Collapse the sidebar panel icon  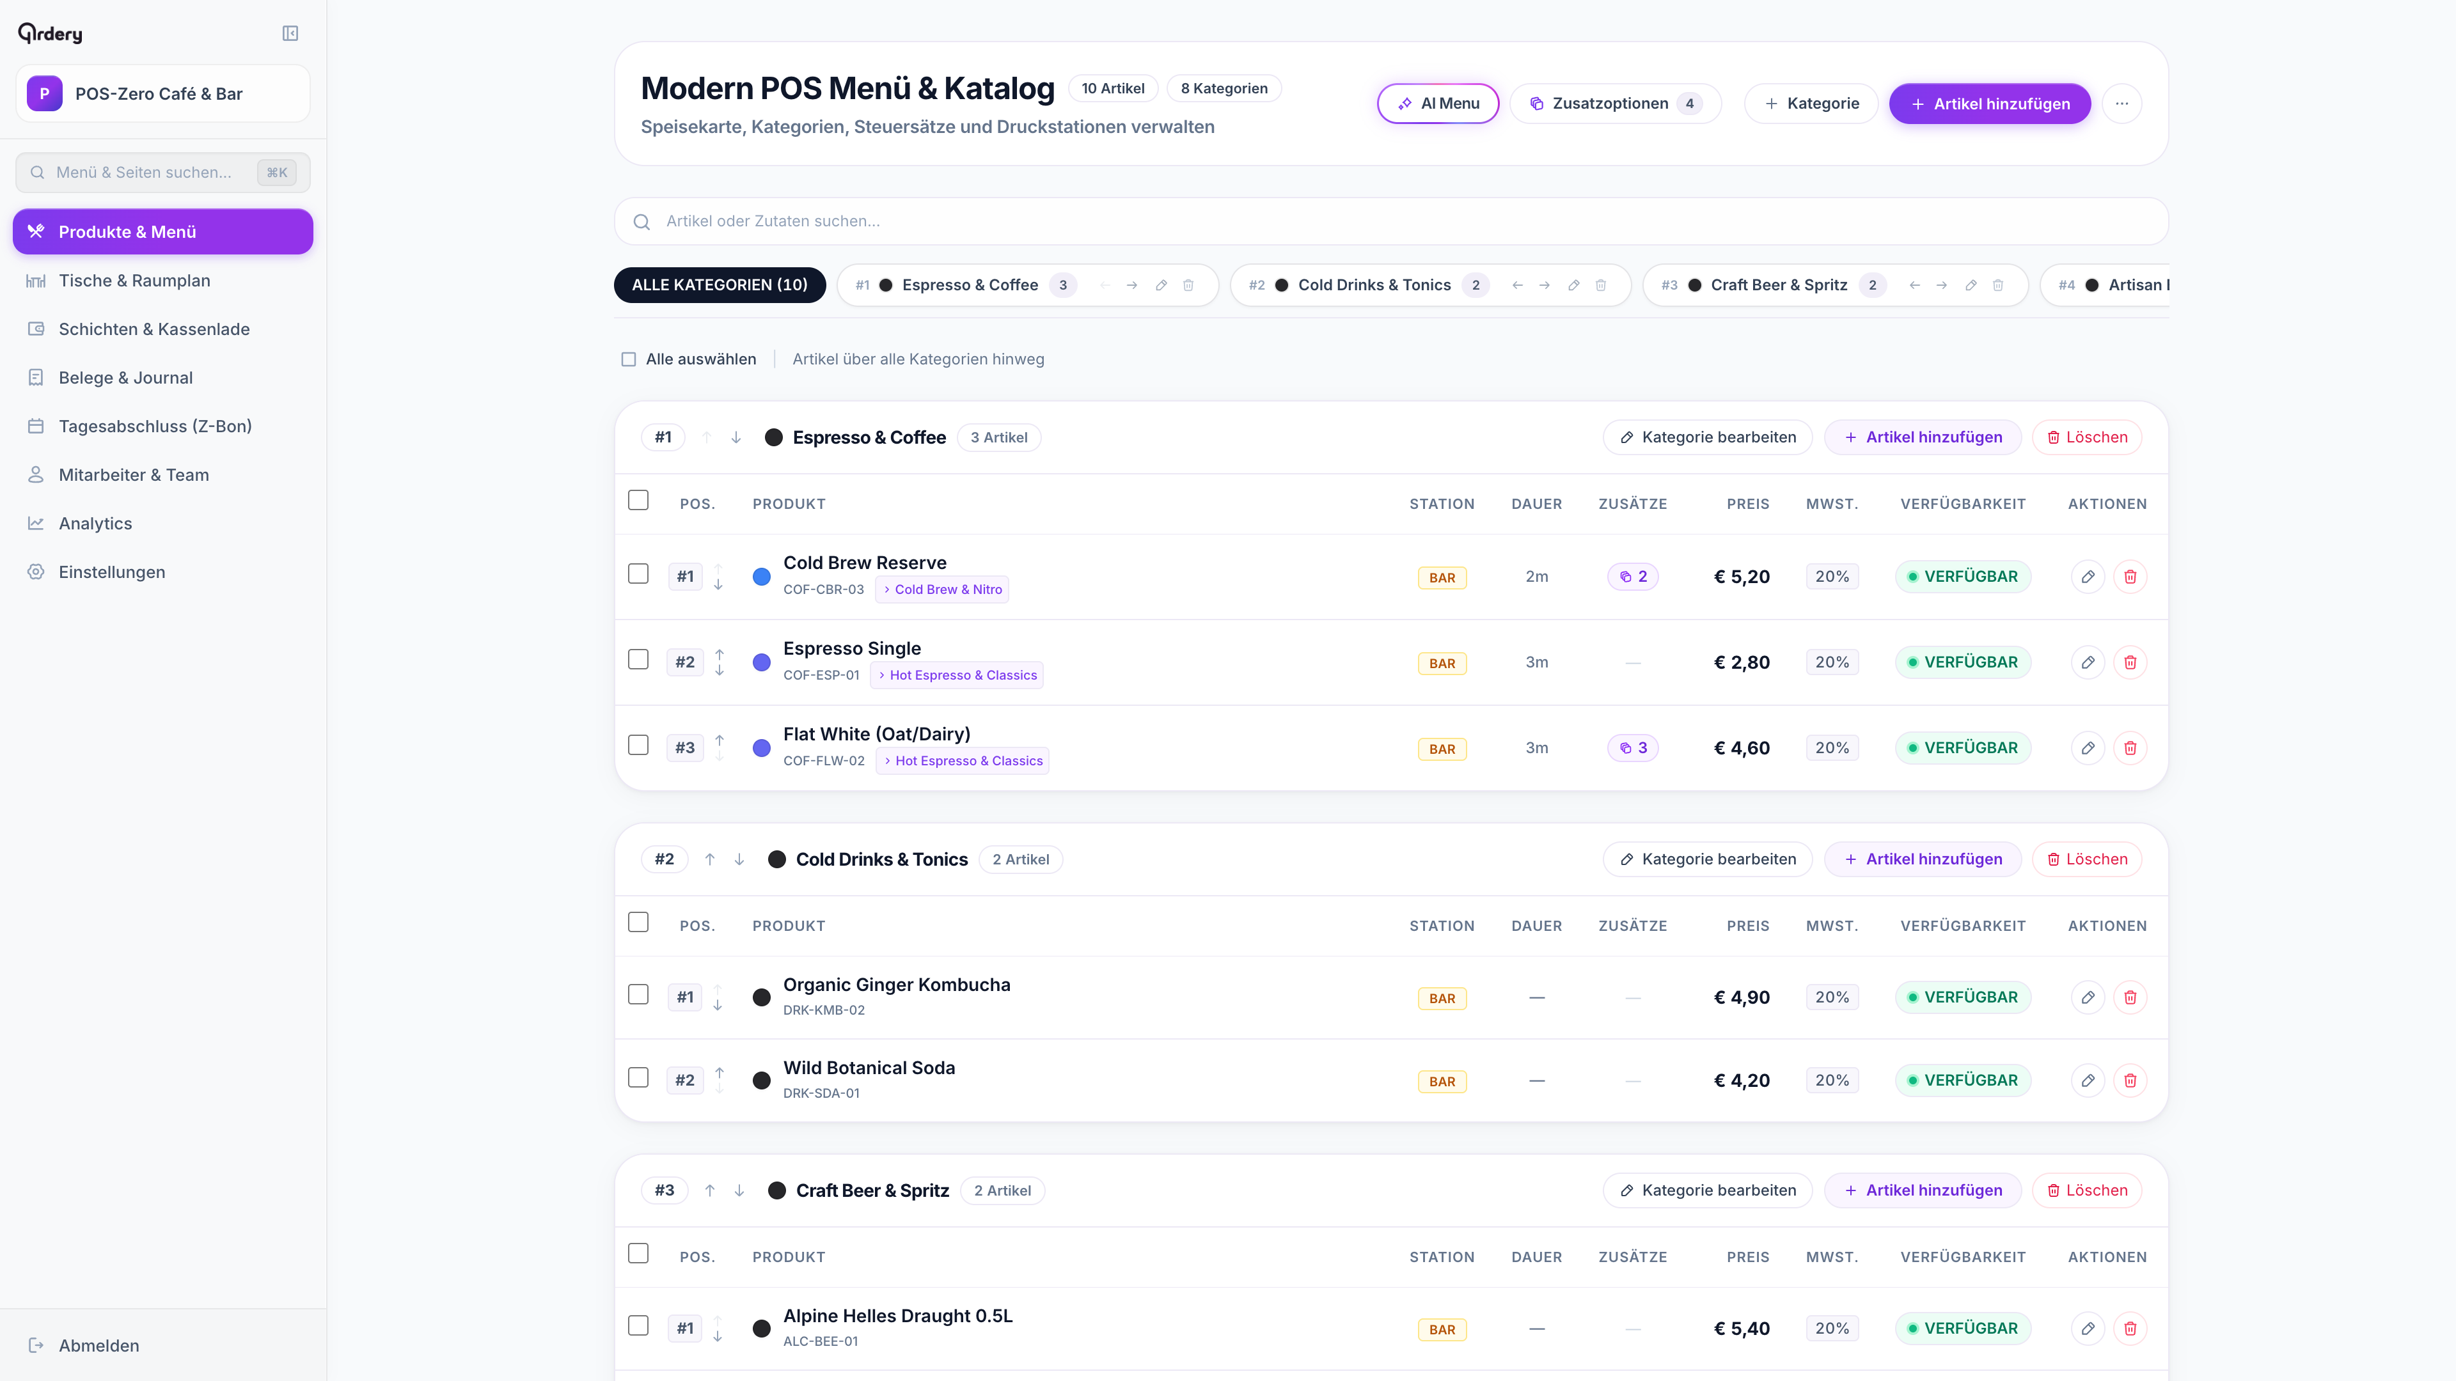[291, 33]
